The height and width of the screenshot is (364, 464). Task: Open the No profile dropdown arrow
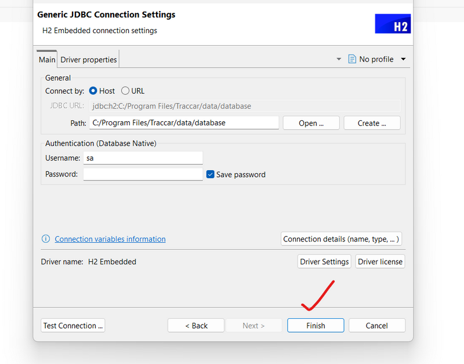403,59
